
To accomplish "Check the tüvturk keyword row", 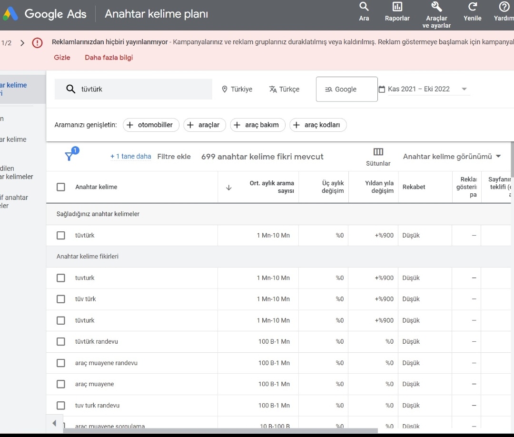I will pyautogui.click(x=60, y=320).
